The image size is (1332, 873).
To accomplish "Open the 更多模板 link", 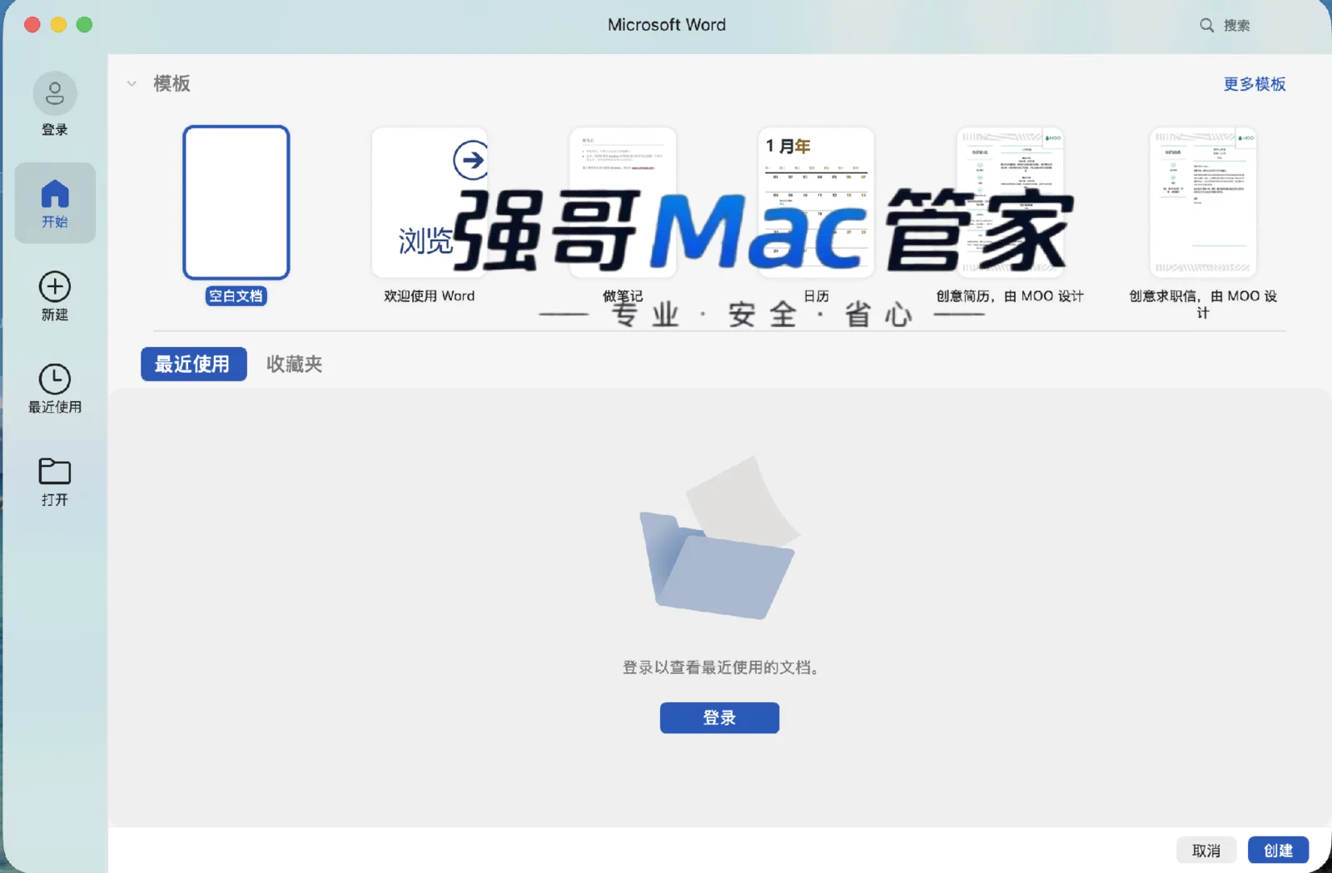I will pyautogui.click(x=1255, y=84).
